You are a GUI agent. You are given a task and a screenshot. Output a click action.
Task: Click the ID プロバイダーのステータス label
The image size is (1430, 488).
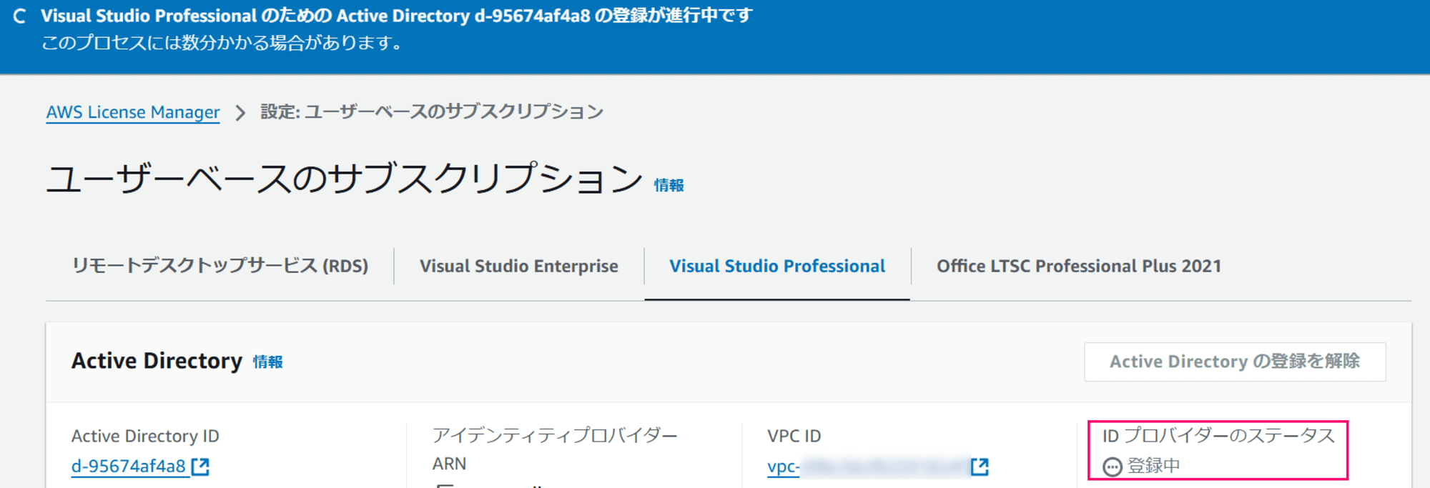[x=1218, y=435]
